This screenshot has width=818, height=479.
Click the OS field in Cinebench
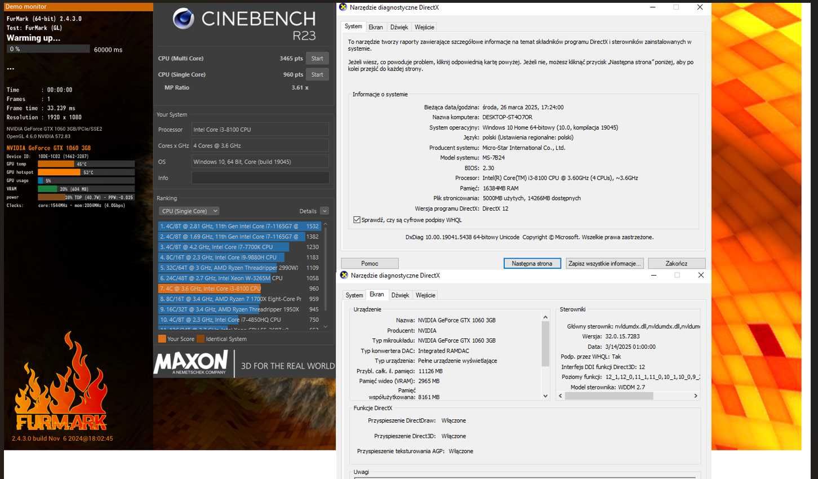pos(260,162)
